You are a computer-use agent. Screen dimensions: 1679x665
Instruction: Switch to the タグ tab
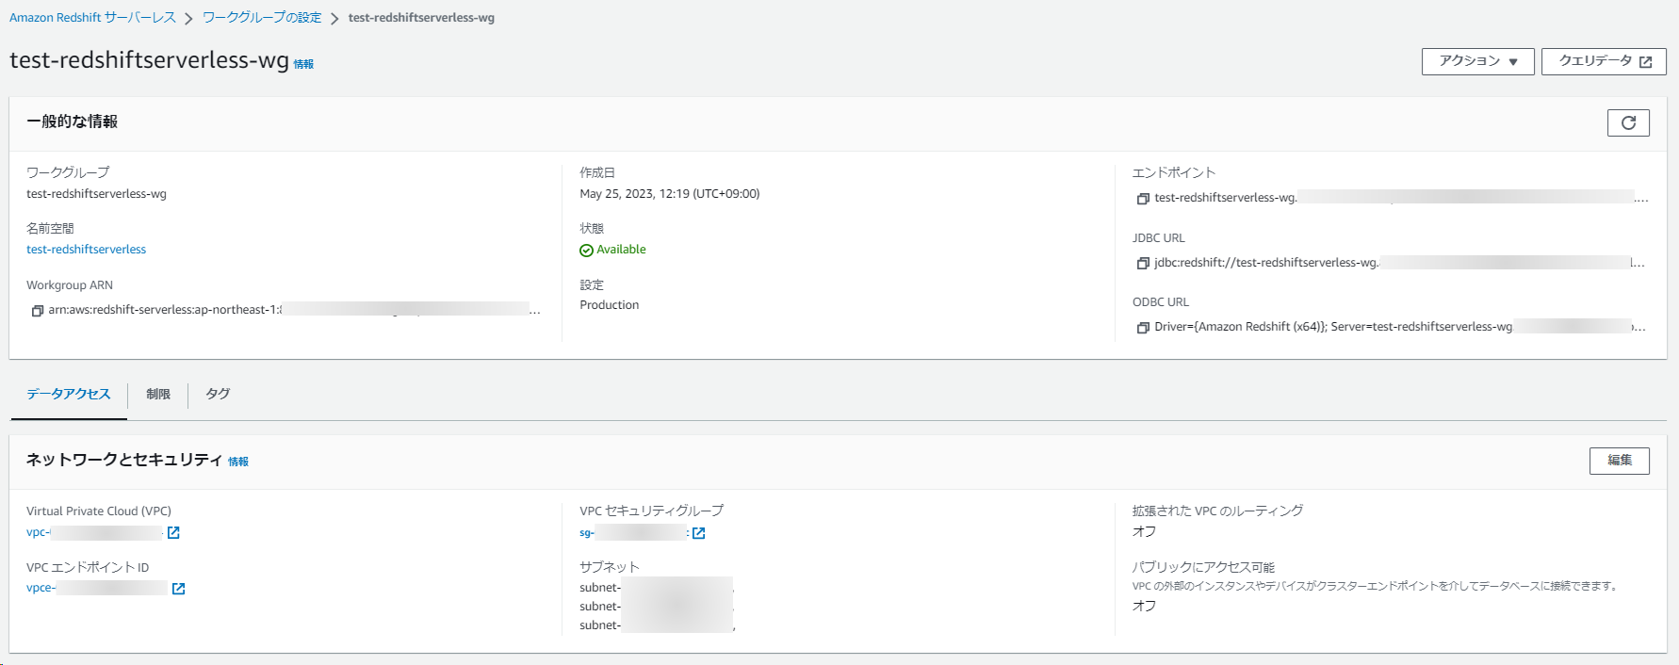[218, 395]
